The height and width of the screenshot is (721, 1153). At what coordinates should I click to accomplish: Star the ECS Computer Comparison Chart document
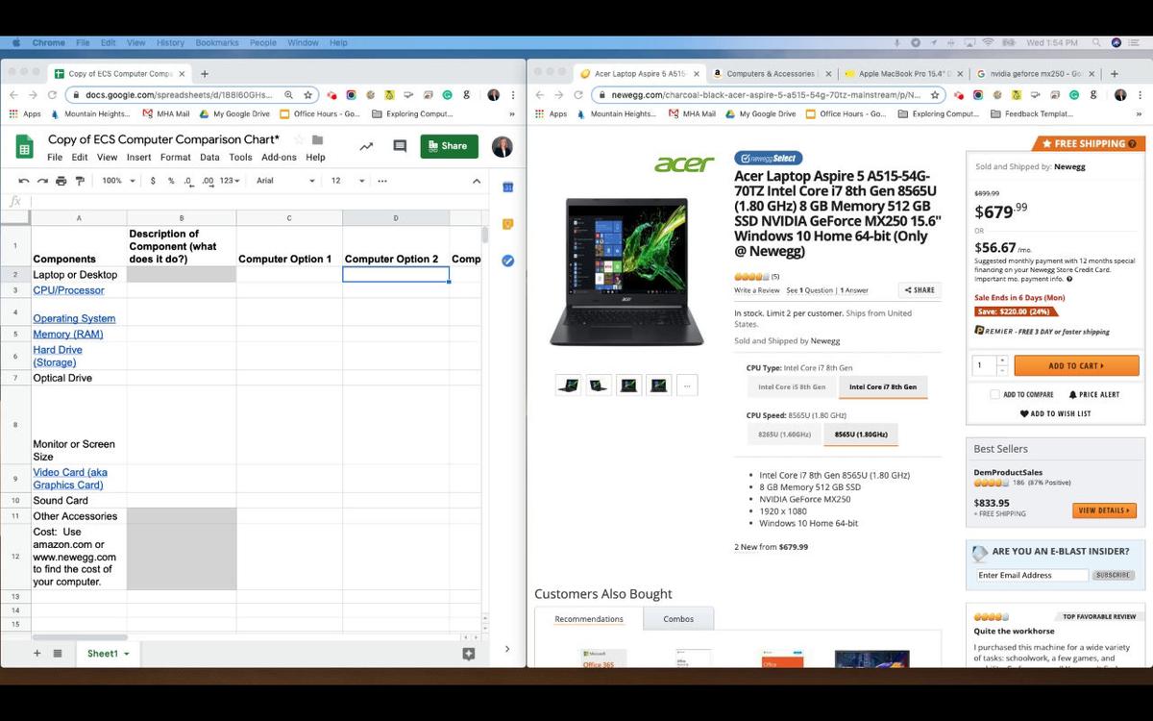pyautogui.click(x=299, y=139)
